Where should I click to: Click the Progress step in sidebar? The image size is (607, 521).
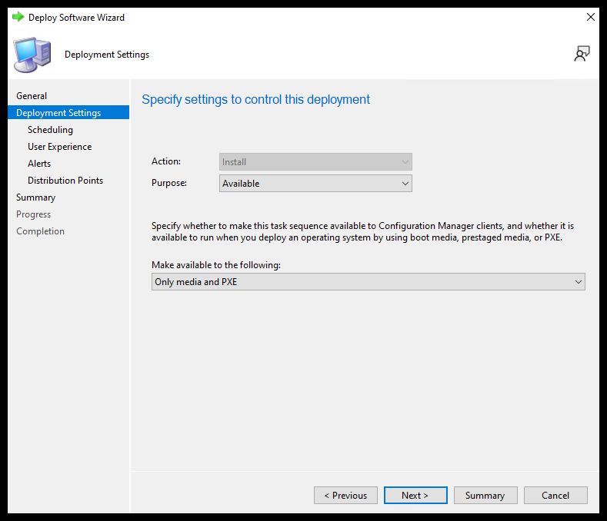[33, 214]
